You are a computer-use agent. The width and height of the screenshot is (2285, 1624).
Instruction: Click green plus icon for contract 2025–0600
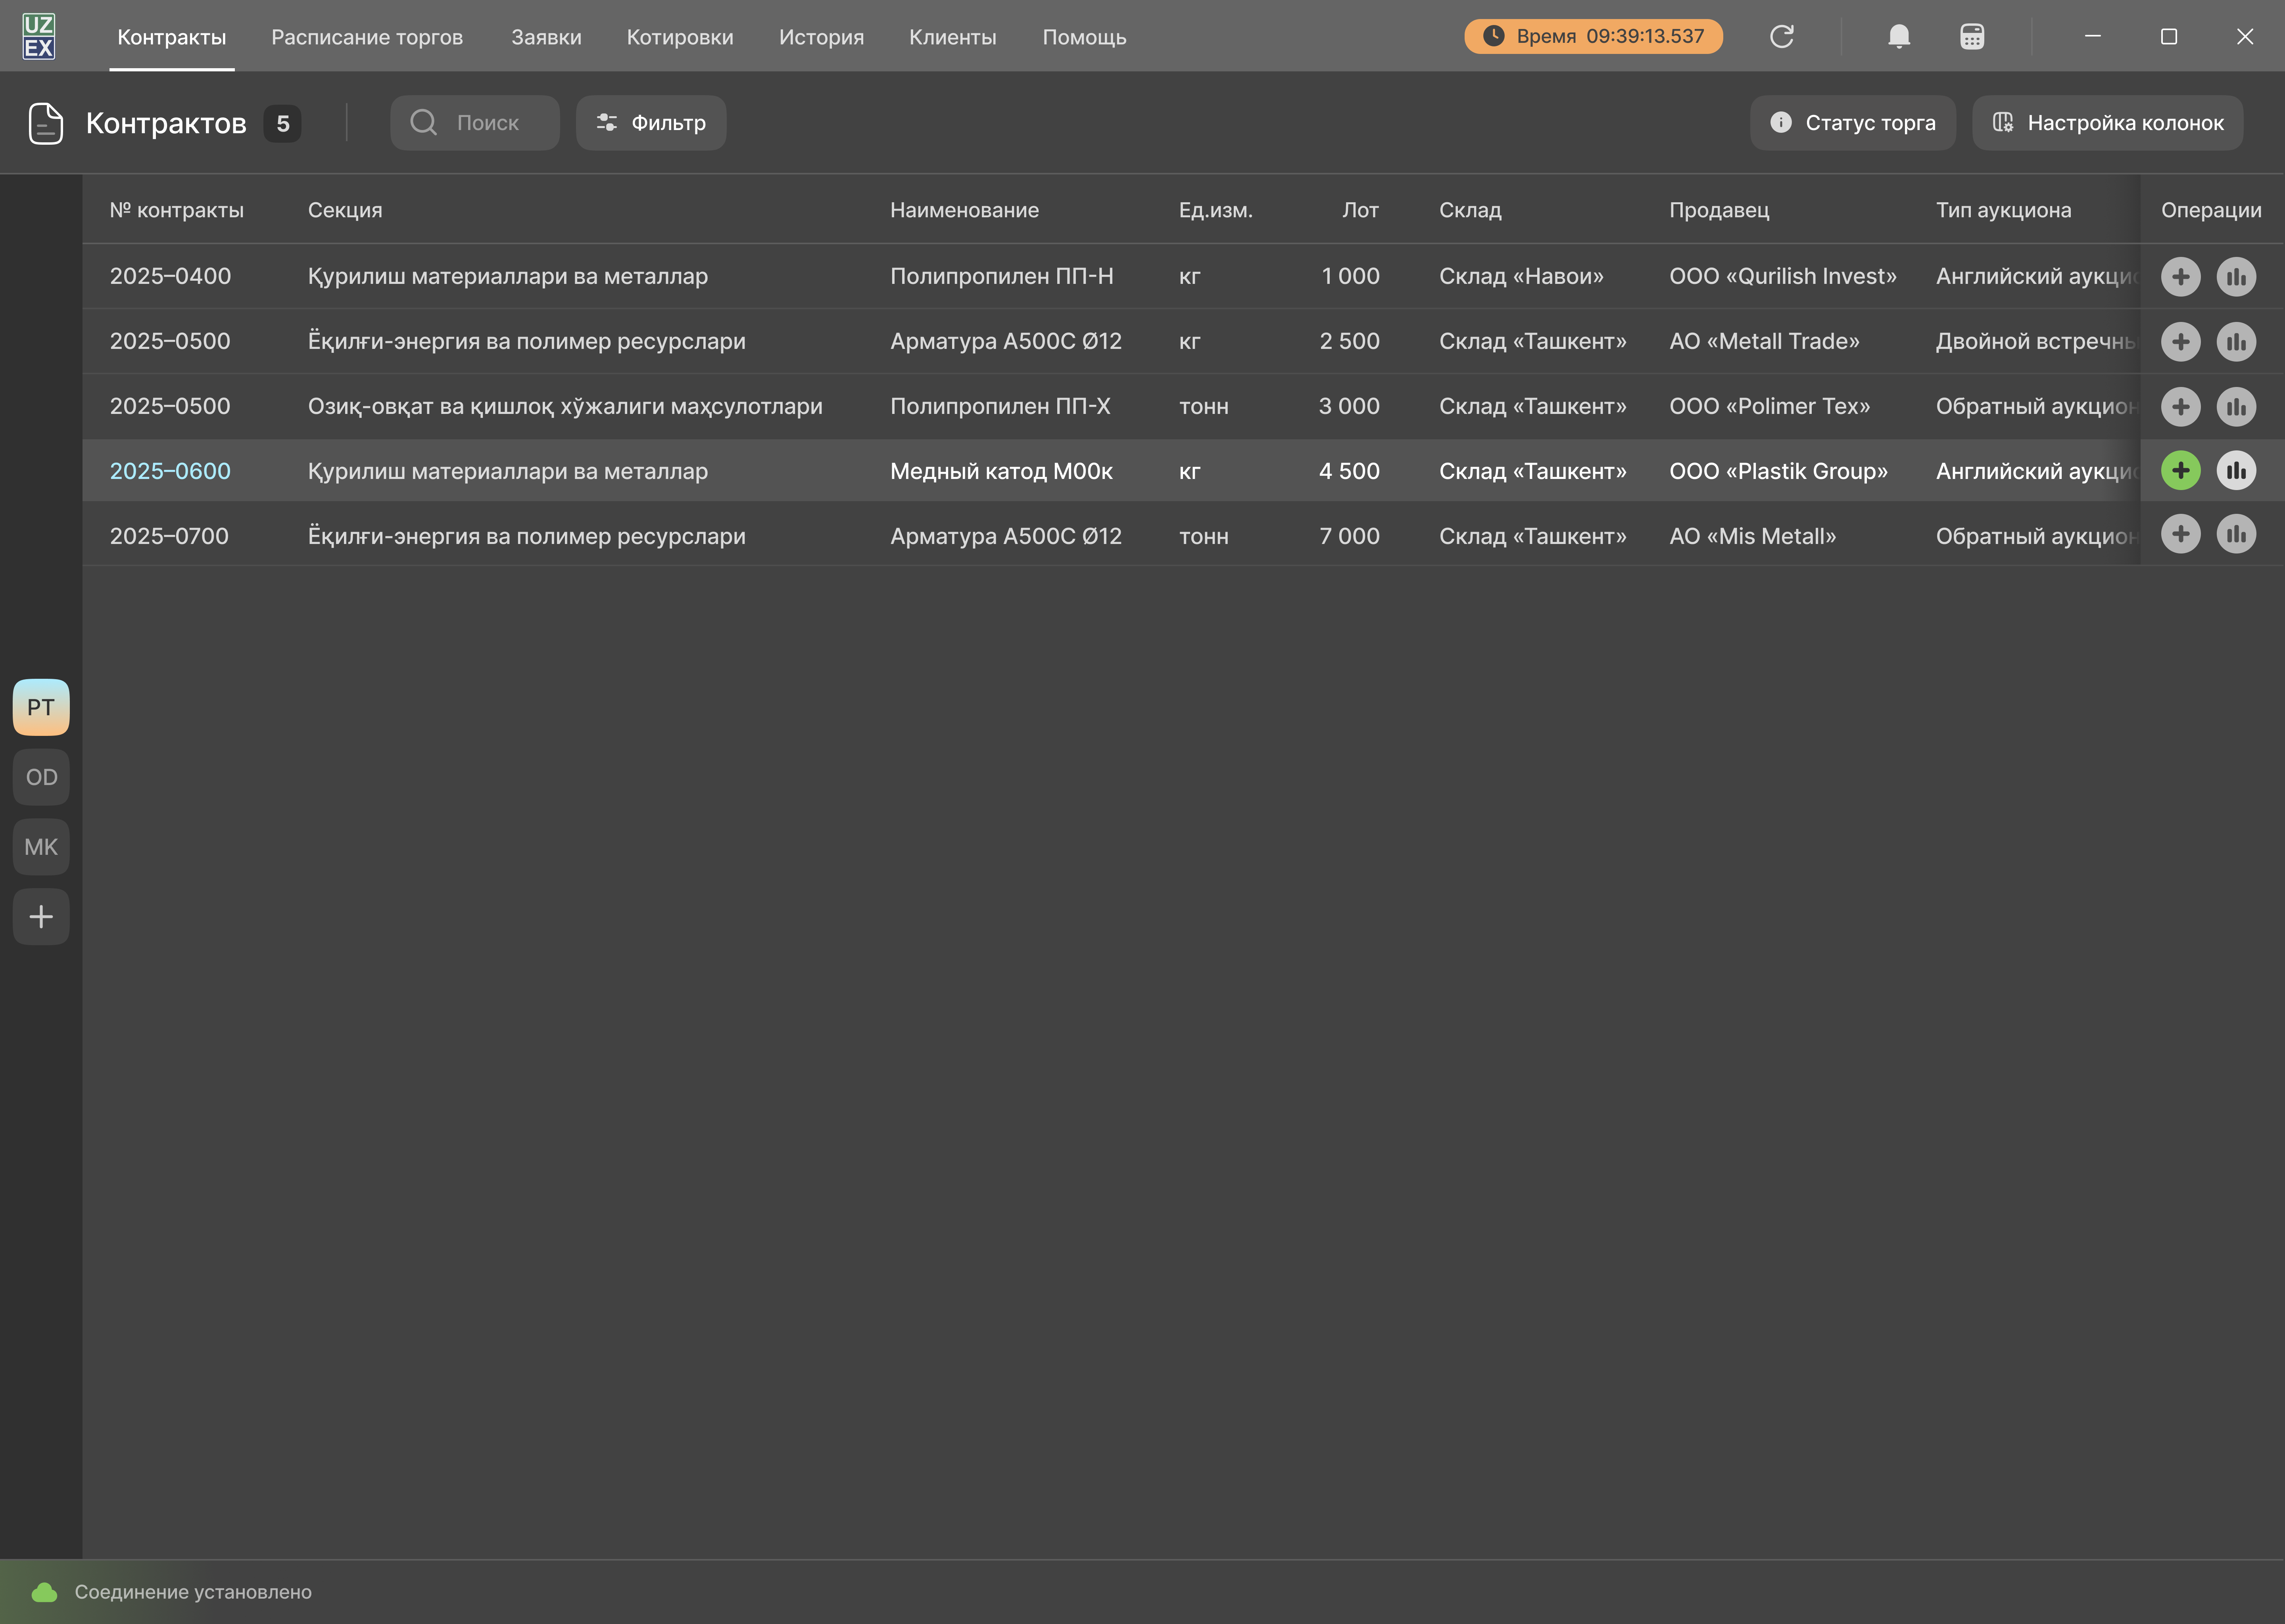[x=2181, y=471]
